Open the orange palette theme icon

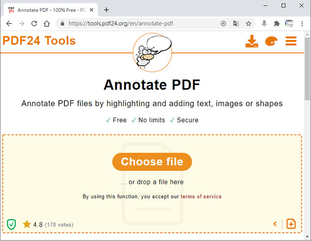click(271, 41)
